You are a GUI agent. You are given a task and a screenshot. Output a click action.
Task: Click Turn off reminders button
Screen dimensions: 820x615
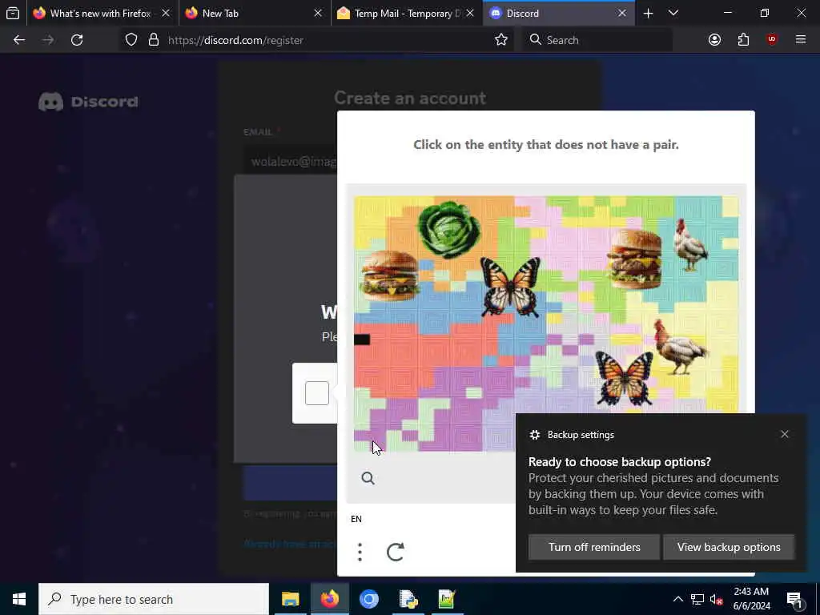click(594, 547)
